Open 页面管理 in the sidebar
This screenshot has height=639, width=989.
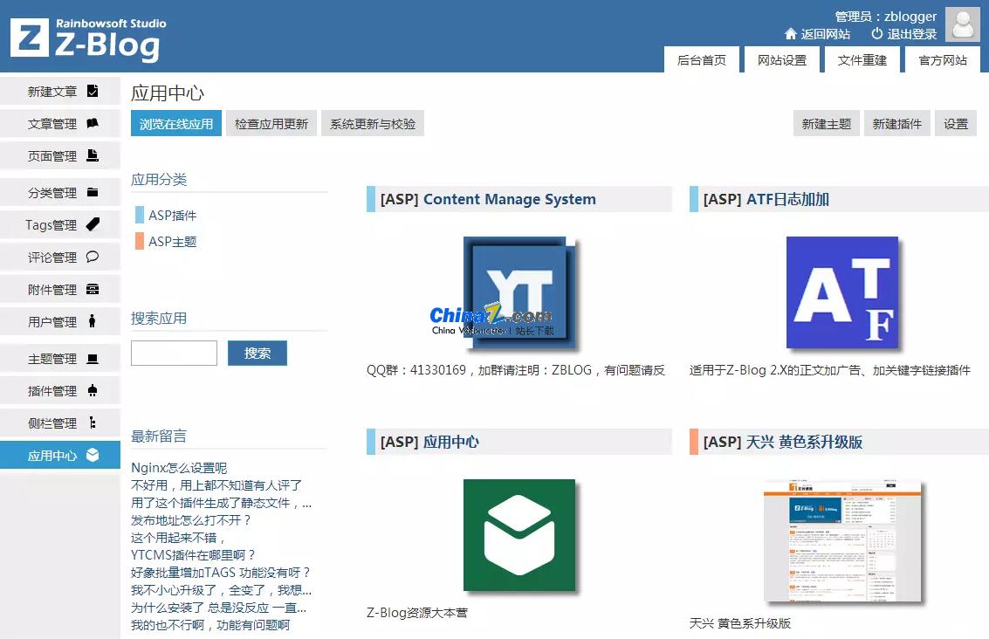[x=60, y=155]
